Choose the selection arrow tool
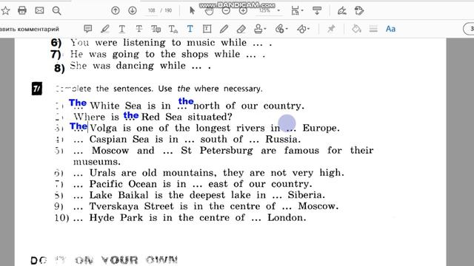The width and height of the screenshot is (474, 266). coord(192,11)
